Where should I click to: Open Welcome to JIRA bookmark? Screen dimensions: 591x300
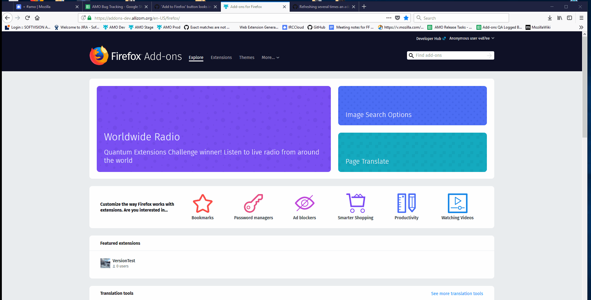77,27
